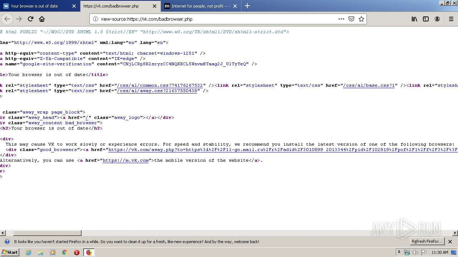Click the 'away_content bad_browser' class value
This screenshot has height=257, width=458.
(x=63, y=123)
